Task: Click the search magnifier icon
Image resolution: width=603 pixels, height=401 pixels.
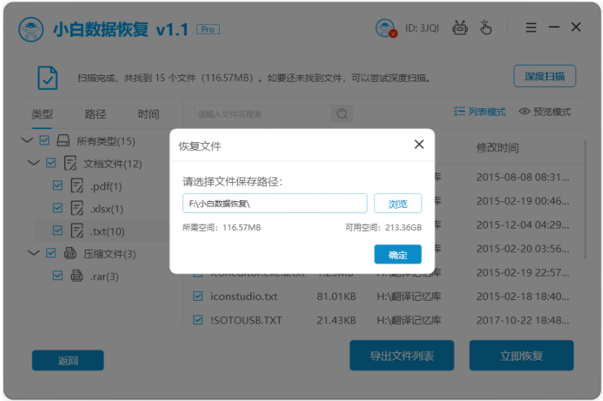Action: click(x=342, y=114)
